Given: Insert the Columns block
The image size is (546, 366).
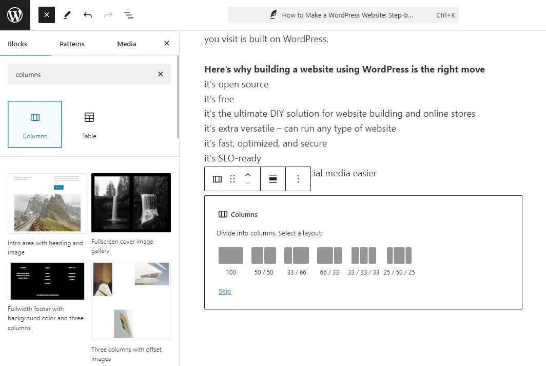Looking at the screenshot, I should click(x=35, y=124).
